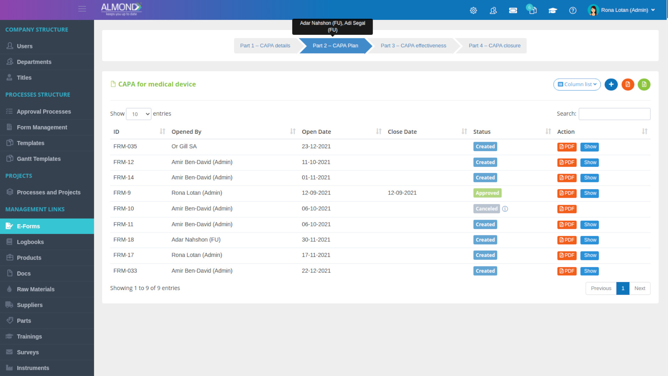Click the ALMOND logo
Image resolution: width=668 pixels, height=376 pixels.
(121, 9)
